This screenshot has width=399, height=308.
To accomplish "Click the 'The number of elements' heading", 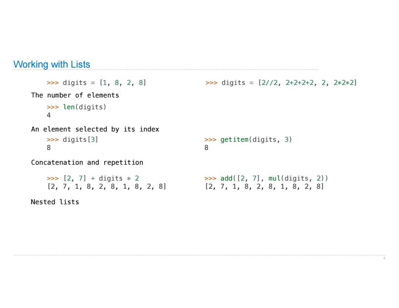I will click(x=75, y=95).
